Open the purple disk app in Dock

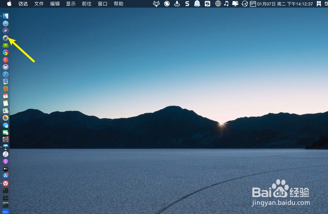click(6, 67)
